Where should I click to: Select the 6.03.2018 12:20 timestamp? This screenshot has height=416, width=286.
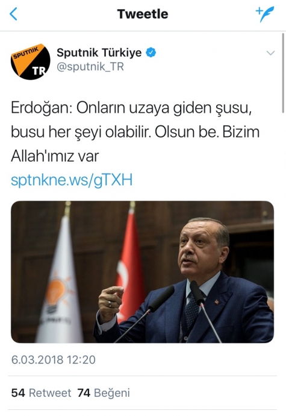(x=53, y=360)
